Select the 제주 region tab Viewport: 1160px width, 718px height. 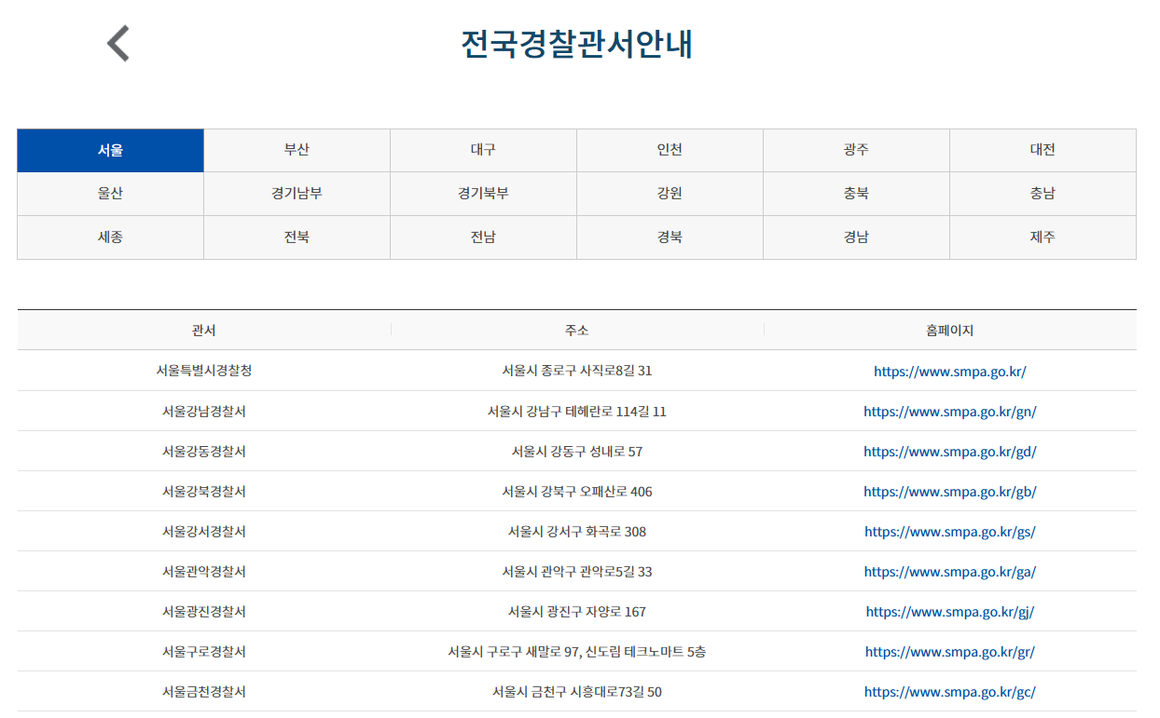(1043, 237)
